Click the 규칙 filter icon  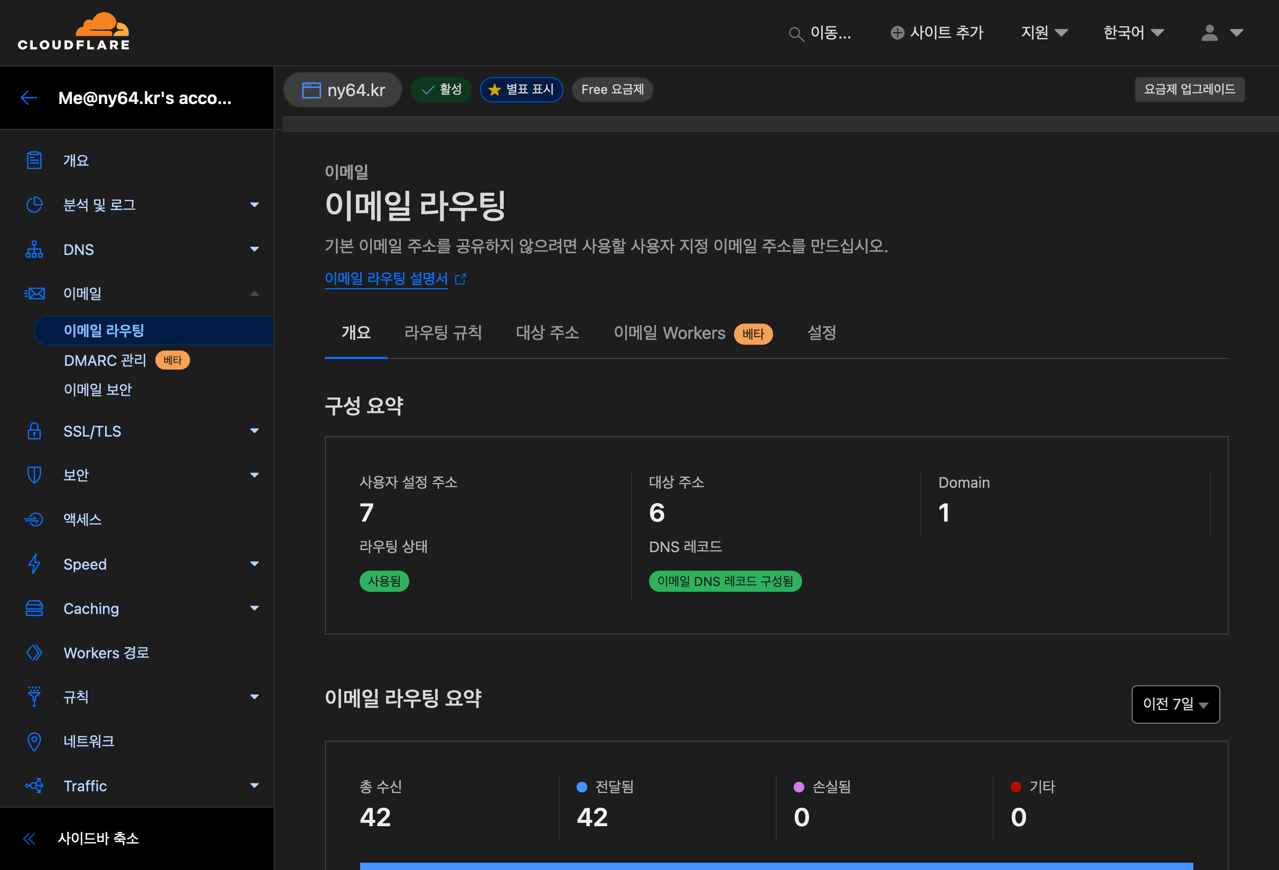(x=34, y=697)
